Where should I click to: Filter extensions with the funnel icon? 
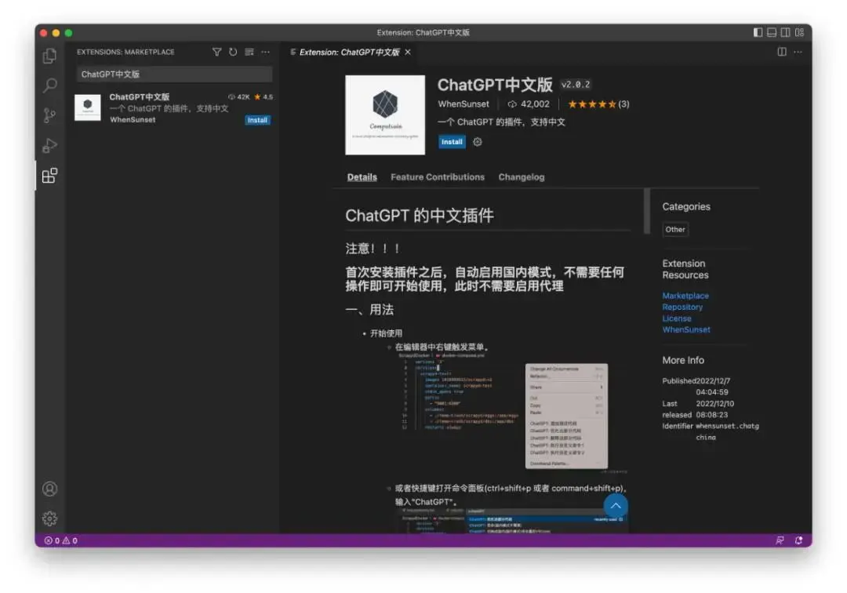click(216, 52)
